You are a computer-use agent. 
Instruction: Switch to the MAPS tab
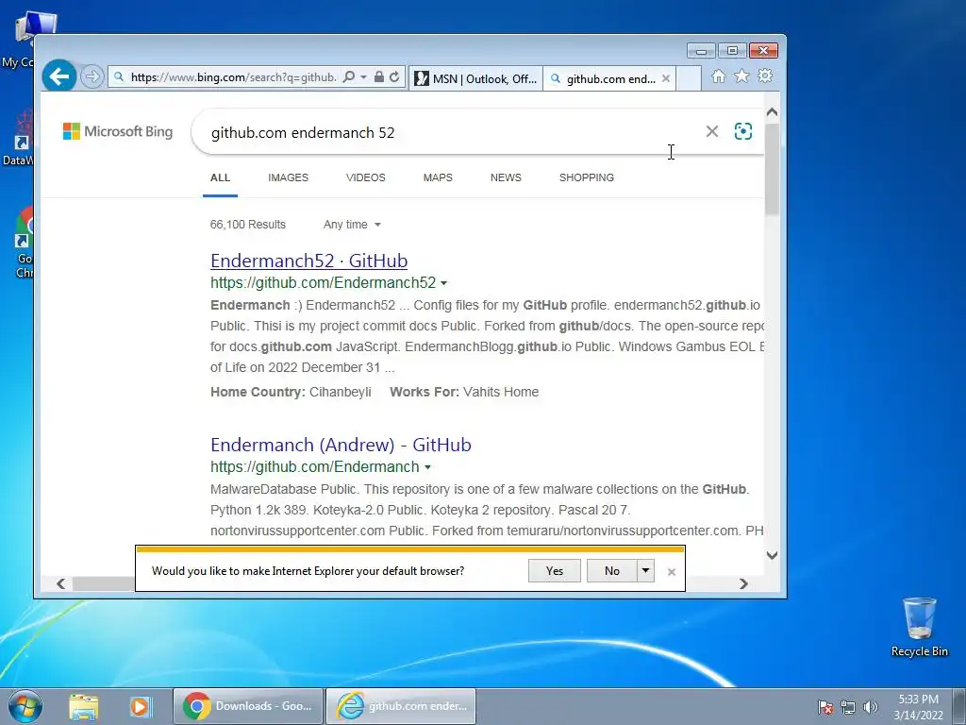pyautogui.click(x=438, y=177)
